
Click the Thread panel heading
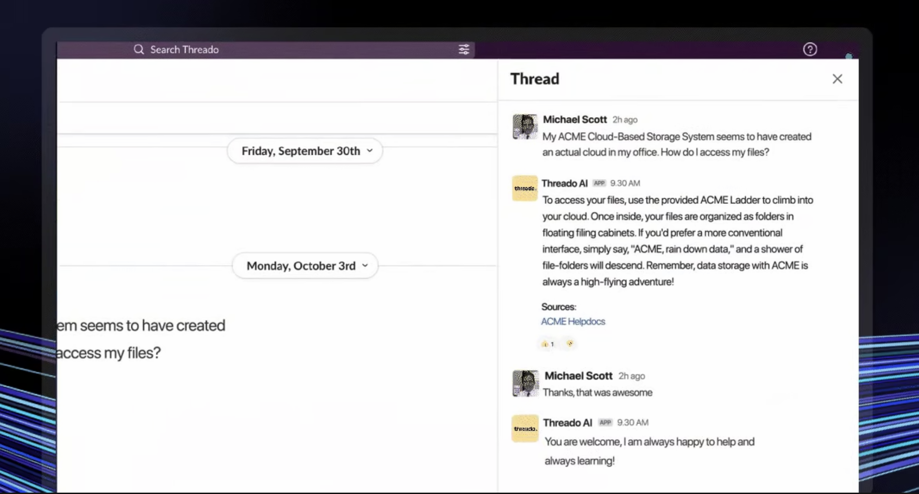(535, 79)
